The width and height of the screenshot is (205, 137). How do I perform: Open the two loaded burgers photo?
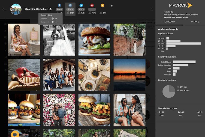[94, 110]
